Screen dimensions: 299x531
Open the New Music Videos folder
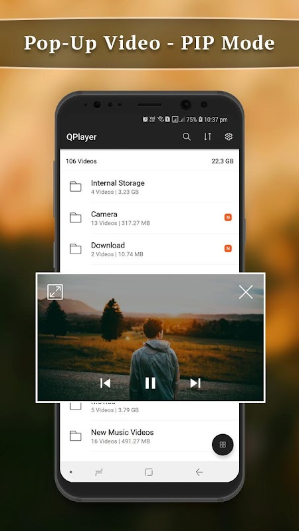149,436
